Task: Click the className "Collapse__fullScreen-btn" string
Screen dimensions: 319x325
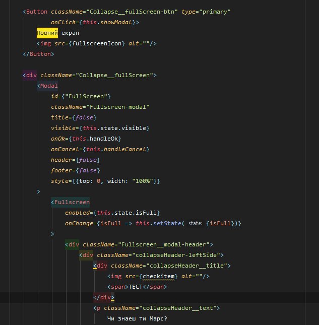Action: (x=132, y=12)
